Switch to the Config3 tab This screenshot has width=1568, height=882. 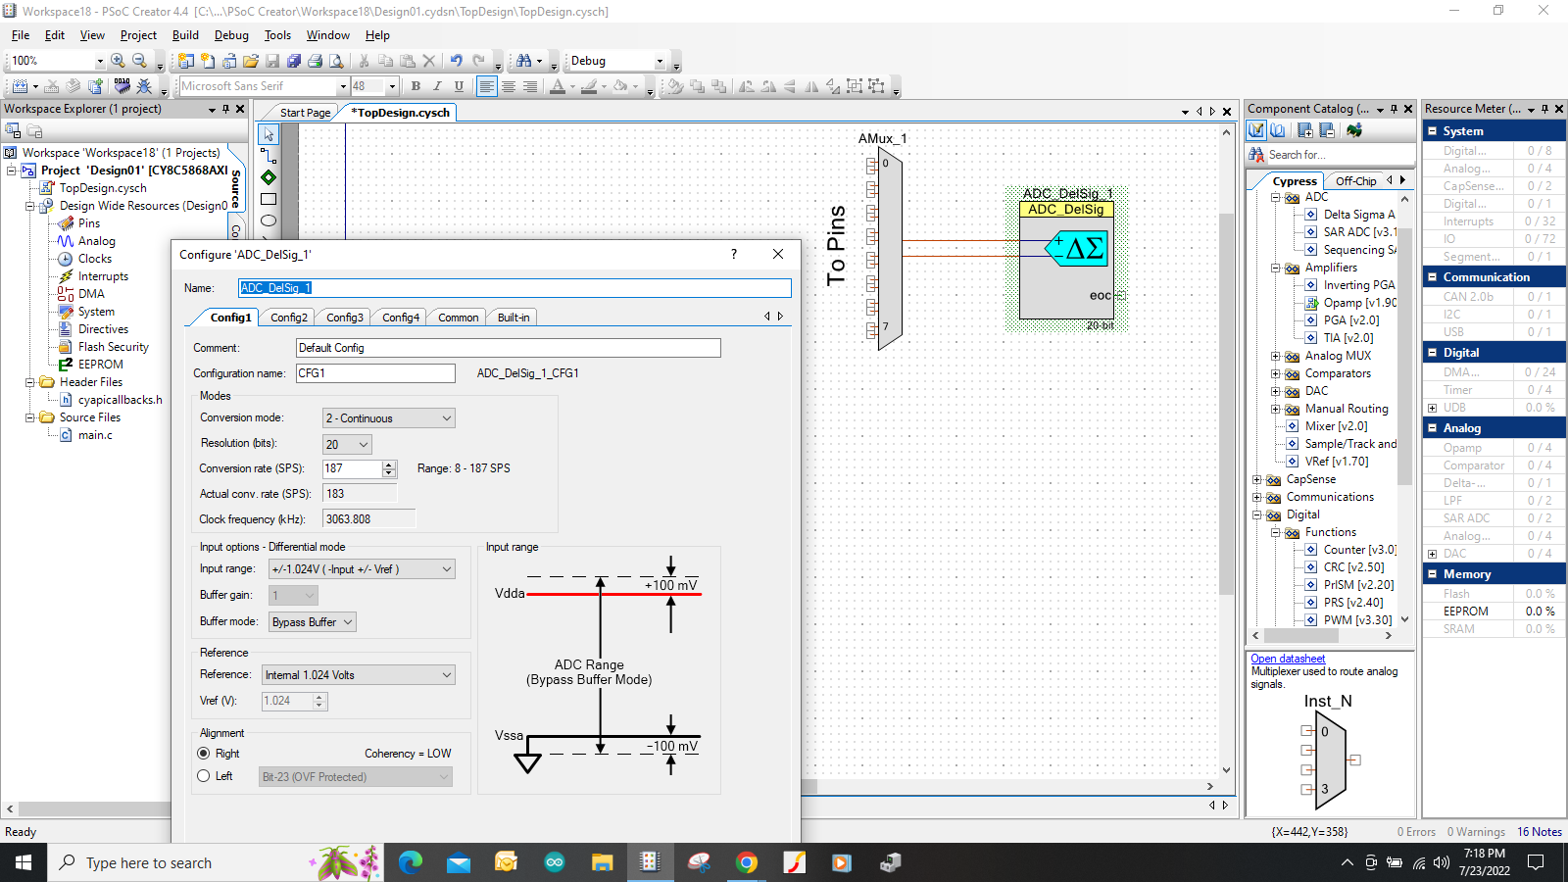345,318
